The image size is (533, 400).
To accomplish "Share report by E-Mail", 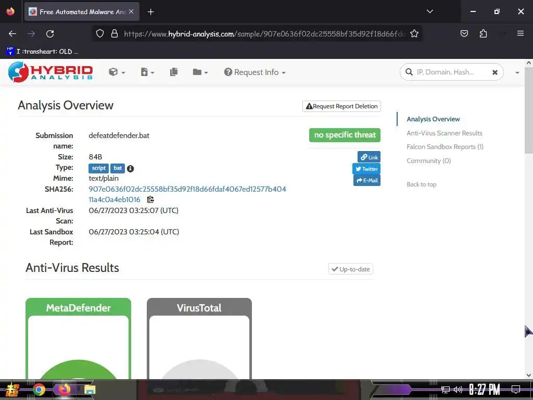I will [367, 180].
